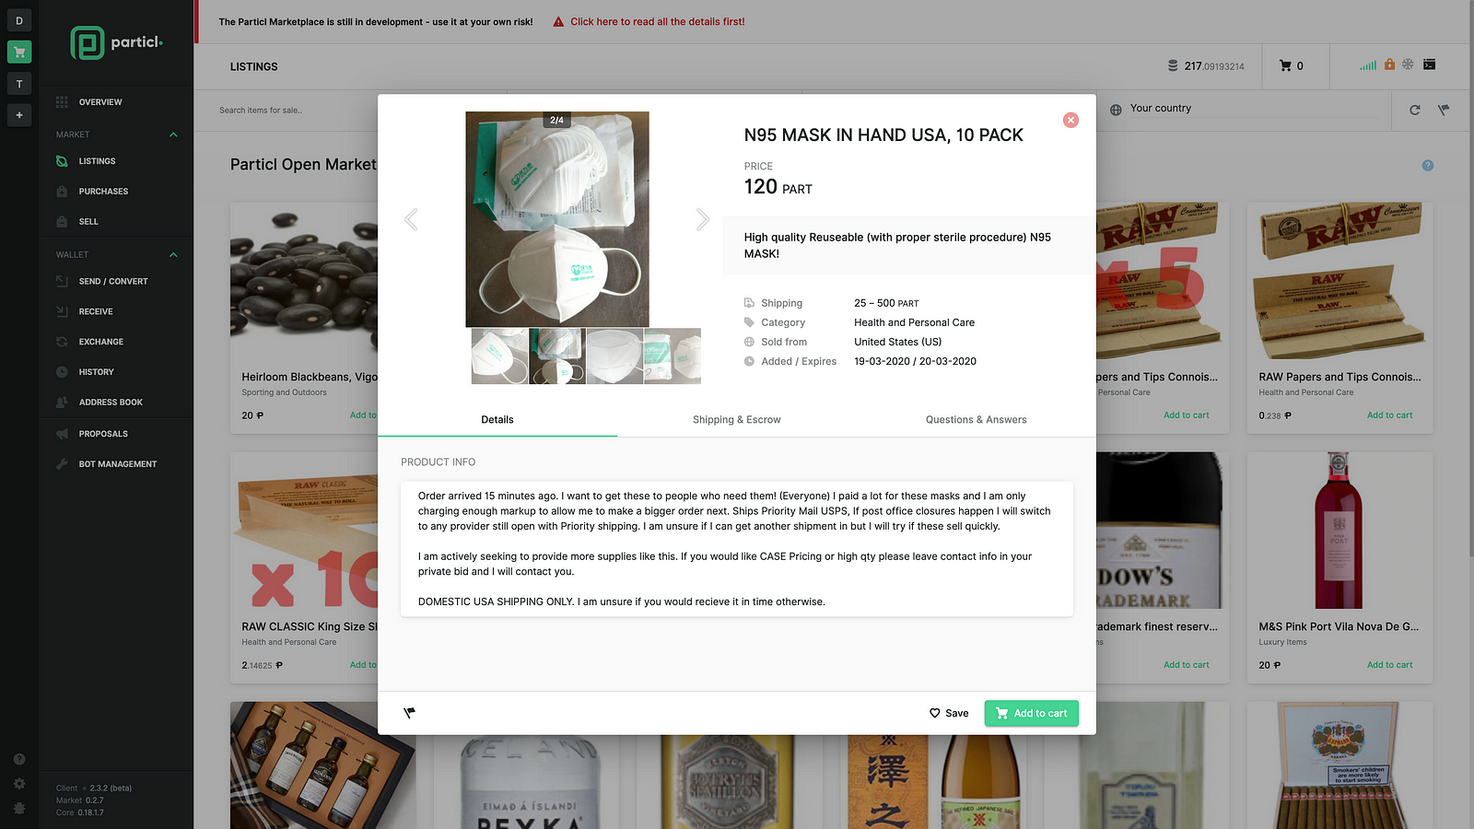Click the blue help question mark icon
1474x829 pixels.
1428,166
